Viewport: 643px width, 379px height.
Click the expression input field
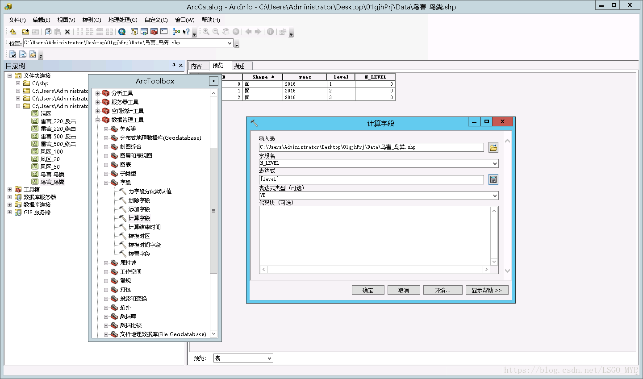point(372,179)
